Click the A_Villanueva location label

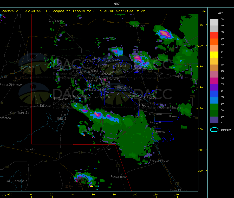pyautogui.click(x=136, y=26)
